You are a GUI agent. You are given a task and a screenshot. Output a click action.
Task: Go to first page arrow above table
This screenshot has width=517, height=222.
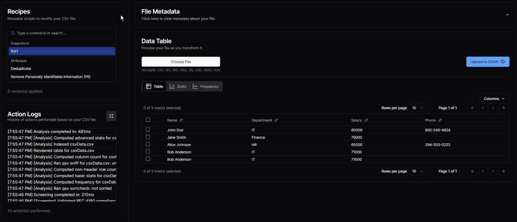click(x=473, y=108)
